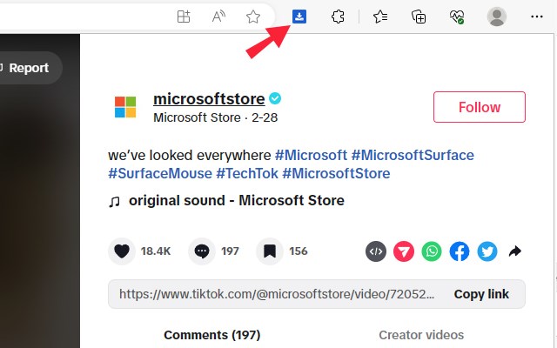This screenshot has width=557, height=348.
Task: Open the browser Extensions puzzle icon
Action: coord(339,17)
